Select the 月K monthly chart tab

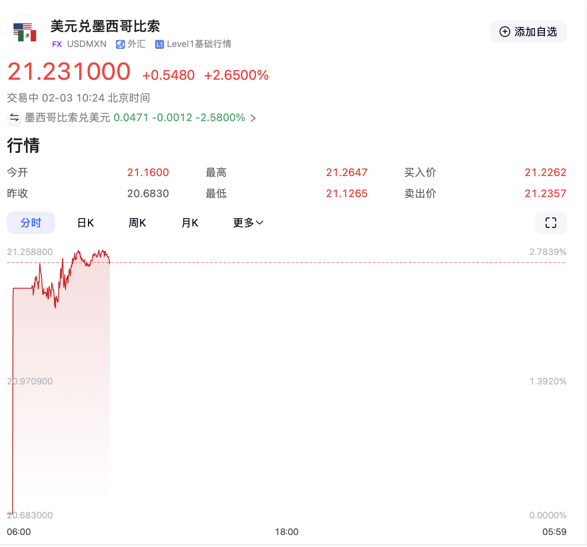coord(190,223)
